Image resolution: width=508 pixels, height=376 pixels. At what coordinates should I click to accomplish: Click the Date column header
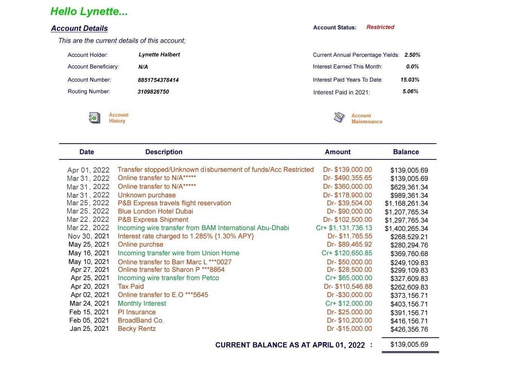pos(87,152)
